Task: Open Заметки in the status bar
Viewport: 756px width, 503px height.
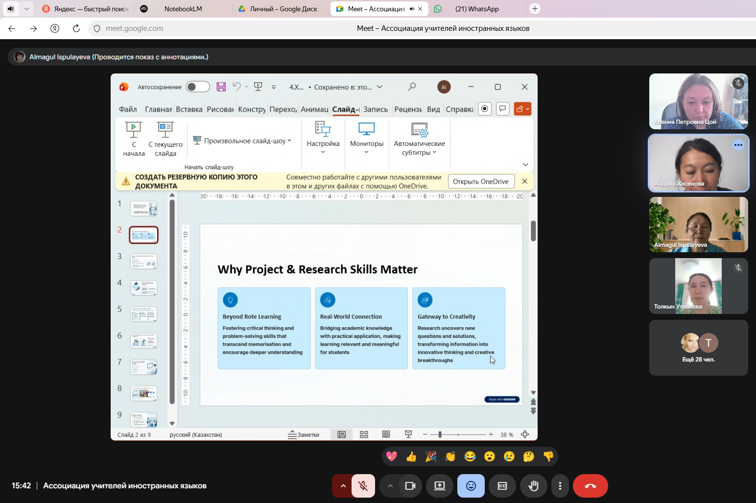Action: coord(304,434)
